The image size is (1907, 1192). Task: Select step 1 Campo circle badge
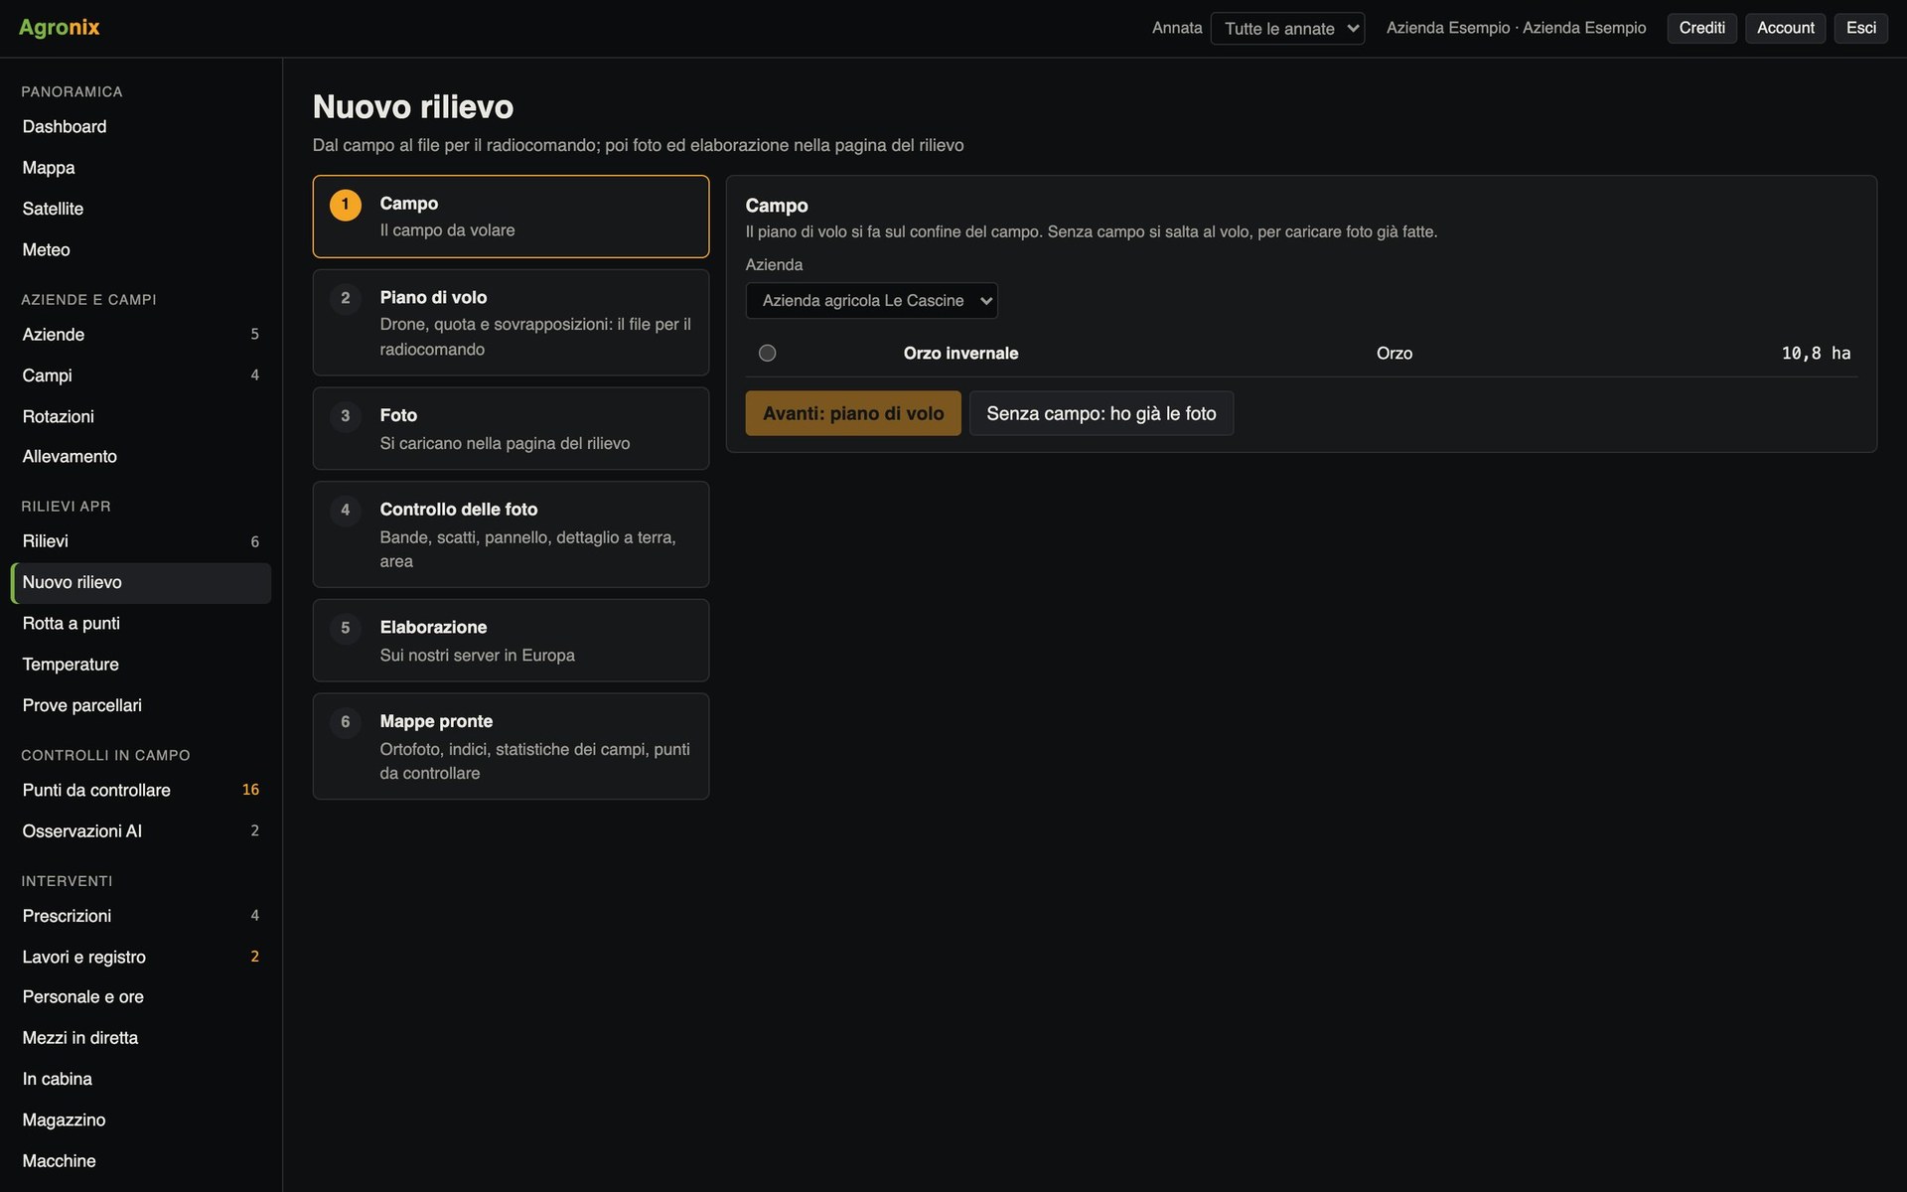pos(346,205)
